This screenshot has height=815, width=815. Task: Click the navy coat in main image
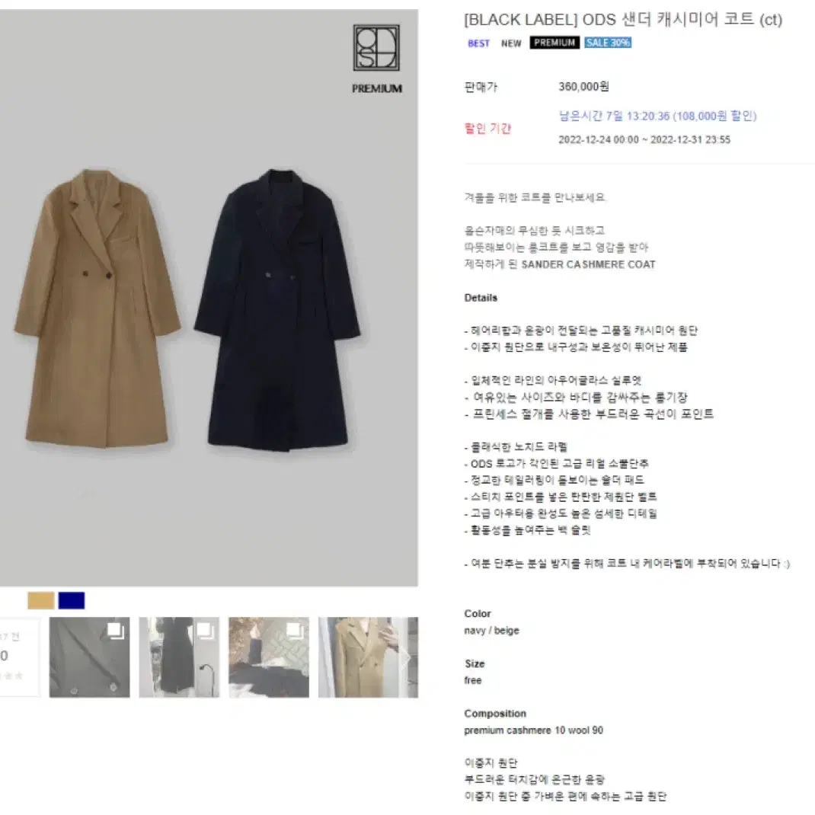point(277,308)
